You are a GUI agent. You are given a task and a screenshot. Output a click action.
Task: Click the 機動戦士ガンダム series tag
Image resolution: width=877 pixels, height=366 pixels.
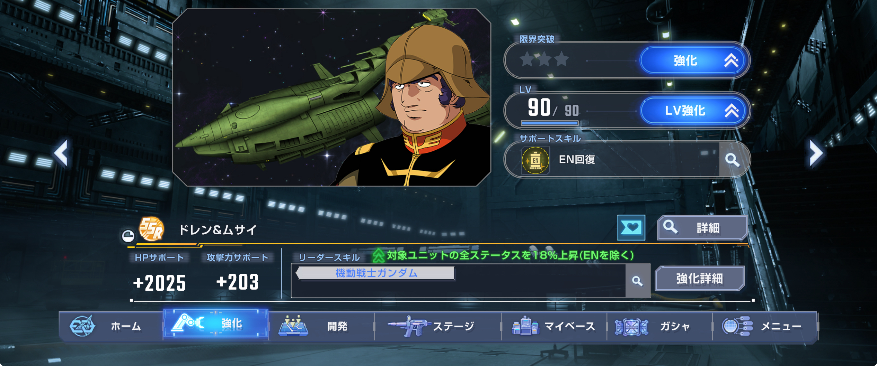[376, 273]
